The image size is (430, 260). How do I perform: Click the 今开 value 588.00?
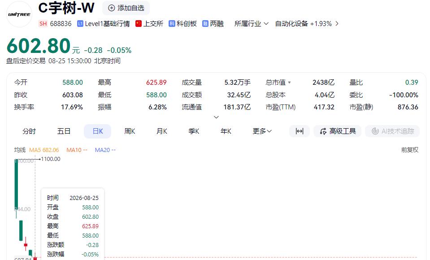72,82
